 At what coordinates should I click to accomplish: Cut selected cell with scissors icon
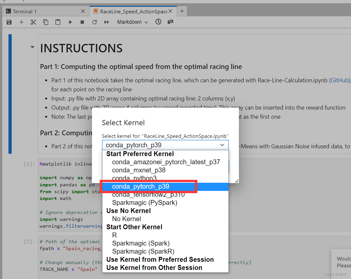[33, 22]
